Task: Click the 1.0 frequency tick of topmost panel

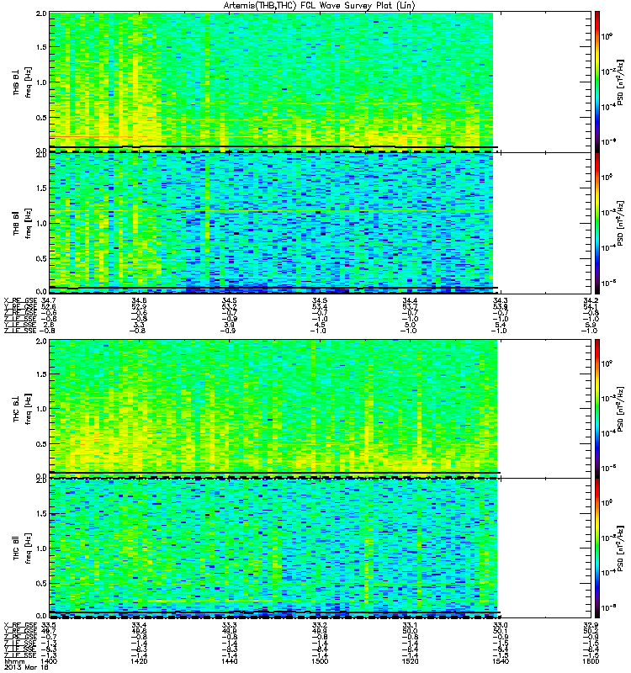Action: [x=41, y=82]
